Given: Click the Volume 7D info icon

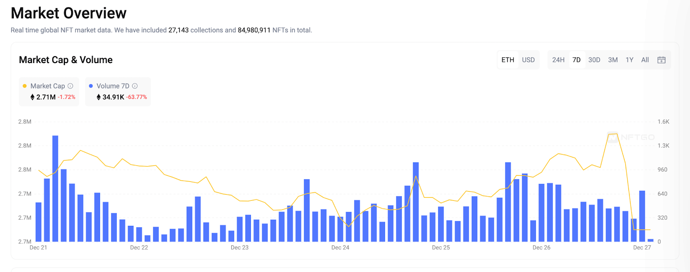Looking at the screenshot, I should point(135,86).
